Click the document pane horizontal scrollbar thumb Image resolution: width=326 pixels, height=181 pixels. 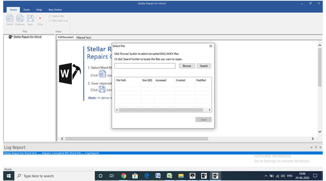pos(137,139)
